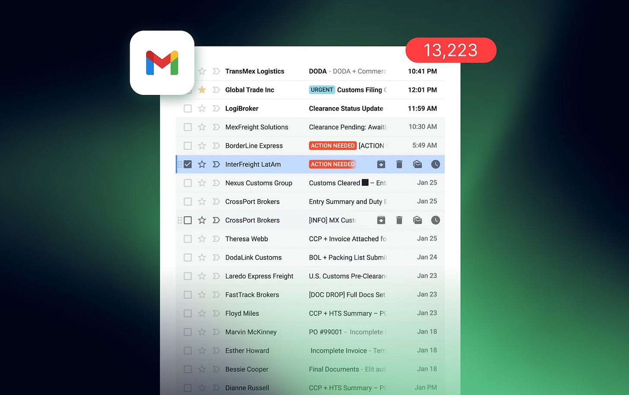Star the Nexus Customs Group email
The height and width of the screenshot is (395, 629).
click(x=202, y=183)
